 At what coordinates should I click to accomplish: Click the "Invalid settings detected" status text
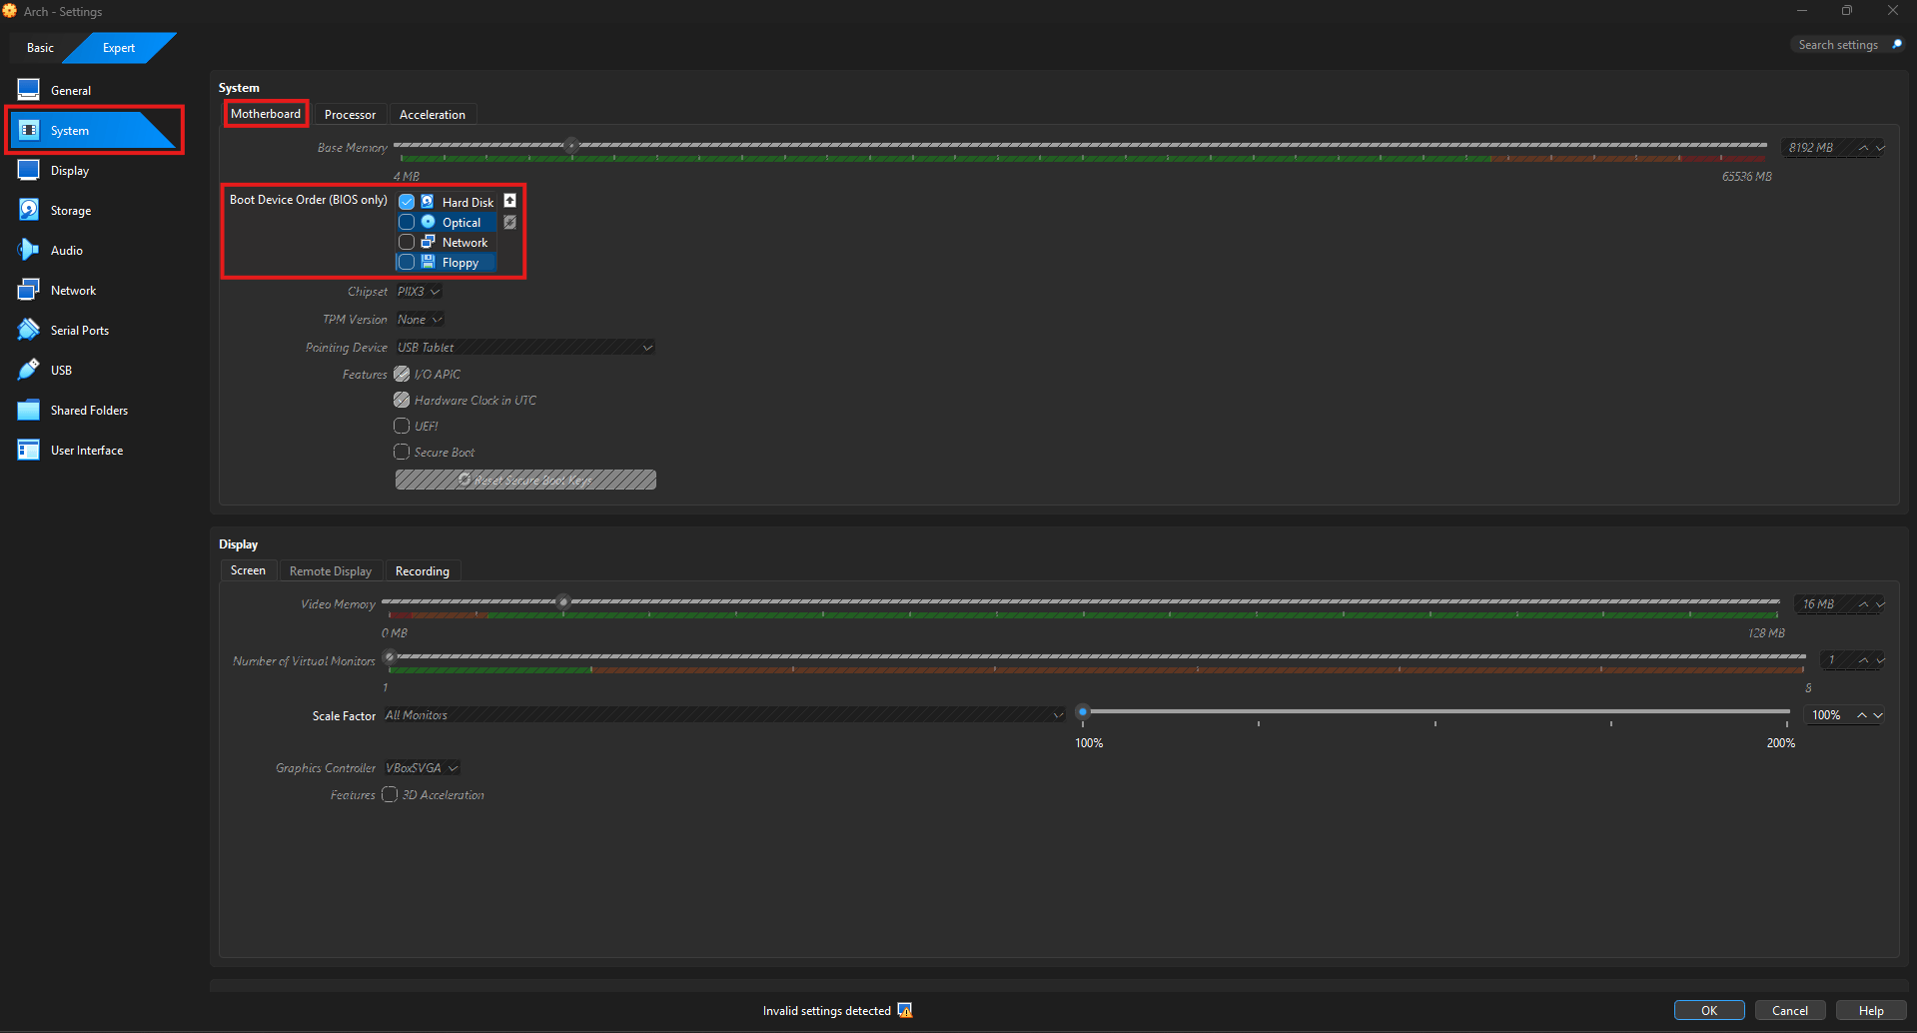pyautogui.click(x=827, y=1011)
